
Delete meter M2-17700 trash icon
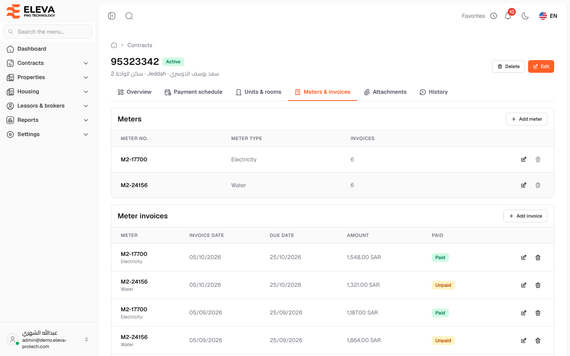pos(538,159)
